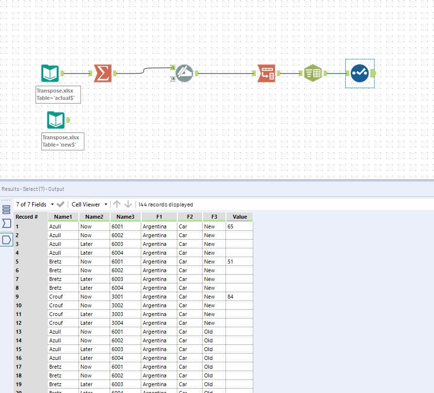The height and width of the screenshot is (393, 434).
Task: Click the Name2 column header
Action: (x=94, y=217)
